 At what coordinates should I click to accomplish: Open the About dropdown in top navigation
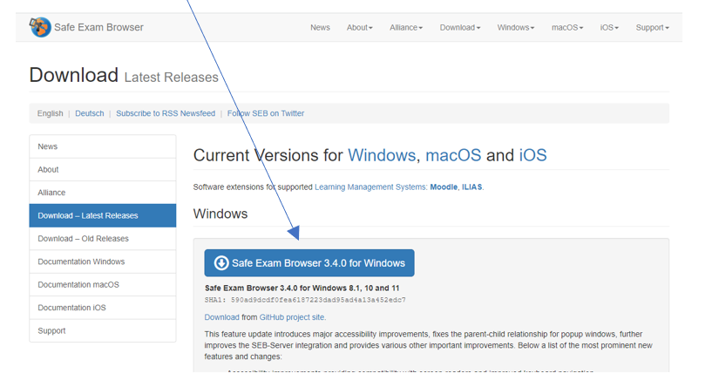point(359,28)
